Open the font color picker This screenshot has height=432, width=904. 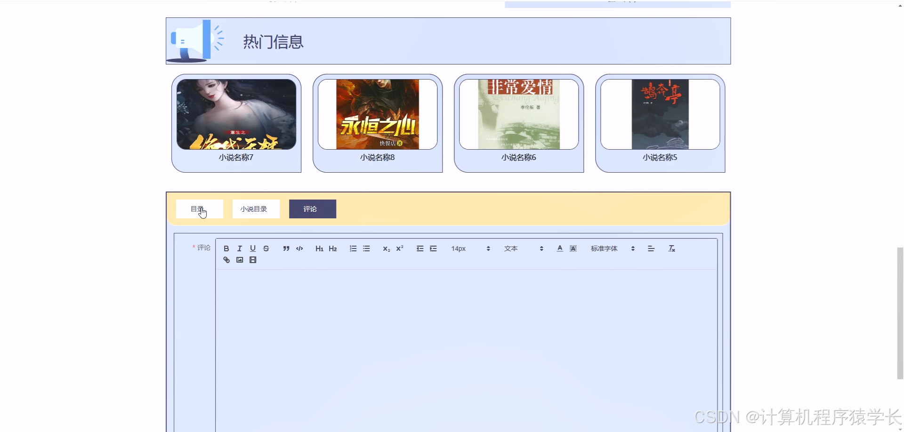click(x=559, y=248)
